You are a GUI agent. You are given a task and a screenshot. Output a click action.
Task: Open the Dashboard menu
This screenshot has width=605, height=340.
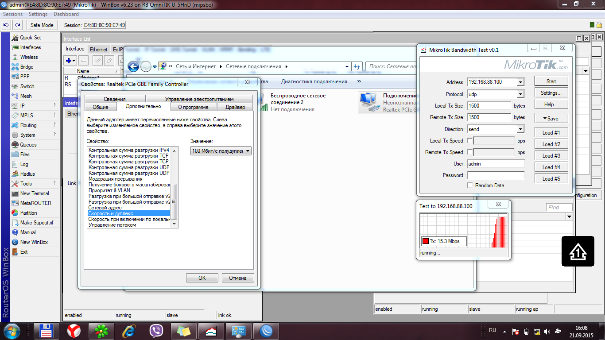click(66, 14)
